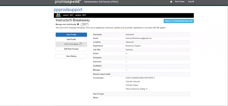Click the active: 927 count
Viewport: 228px width, 106px height.
tap(81, 15)
